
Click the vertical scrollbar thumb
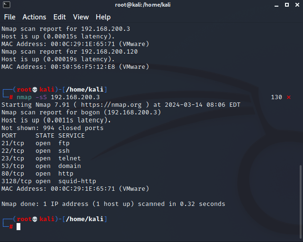coord(300,202)
